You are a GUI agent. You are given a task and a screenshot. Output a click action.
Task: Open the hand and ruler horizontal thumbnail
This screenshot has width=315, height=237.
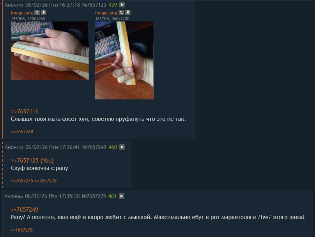point(50,51)
